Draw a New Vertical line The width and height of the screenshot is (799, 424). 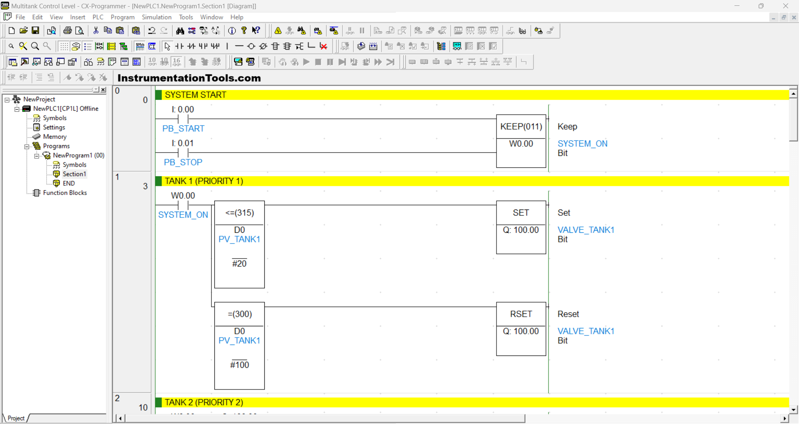coord(227,46)
